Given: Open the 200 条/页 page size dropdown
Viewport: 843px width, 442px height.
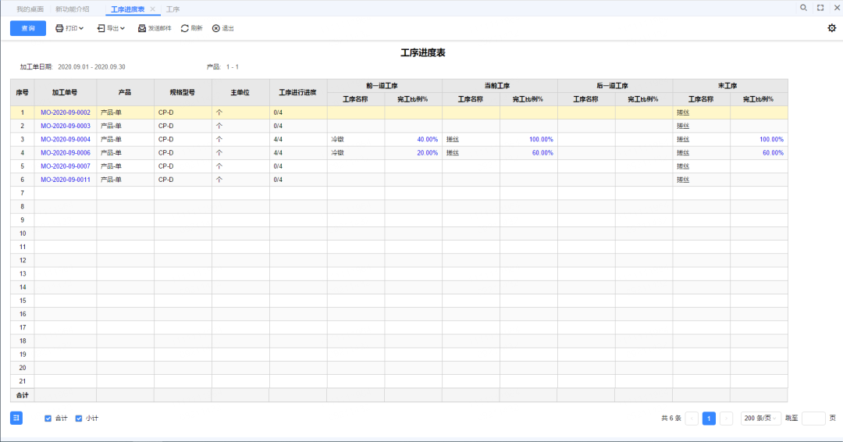Looking at the screenshot, I should click(x=759, y=419).
